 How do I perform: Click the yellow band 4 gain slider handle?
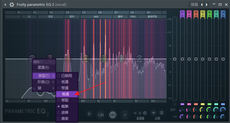pos(203,59)
